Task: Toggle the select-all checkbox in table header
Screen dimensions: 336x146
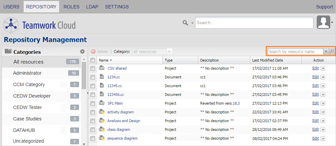Action: pyautogui.click(x=93, y=60)
